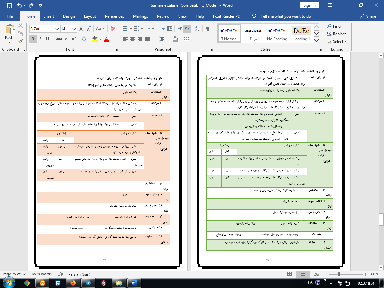The height and width of the screenshot is (288, 384).
Task: Switch to the Layout tab
Action: click(90, 16)
